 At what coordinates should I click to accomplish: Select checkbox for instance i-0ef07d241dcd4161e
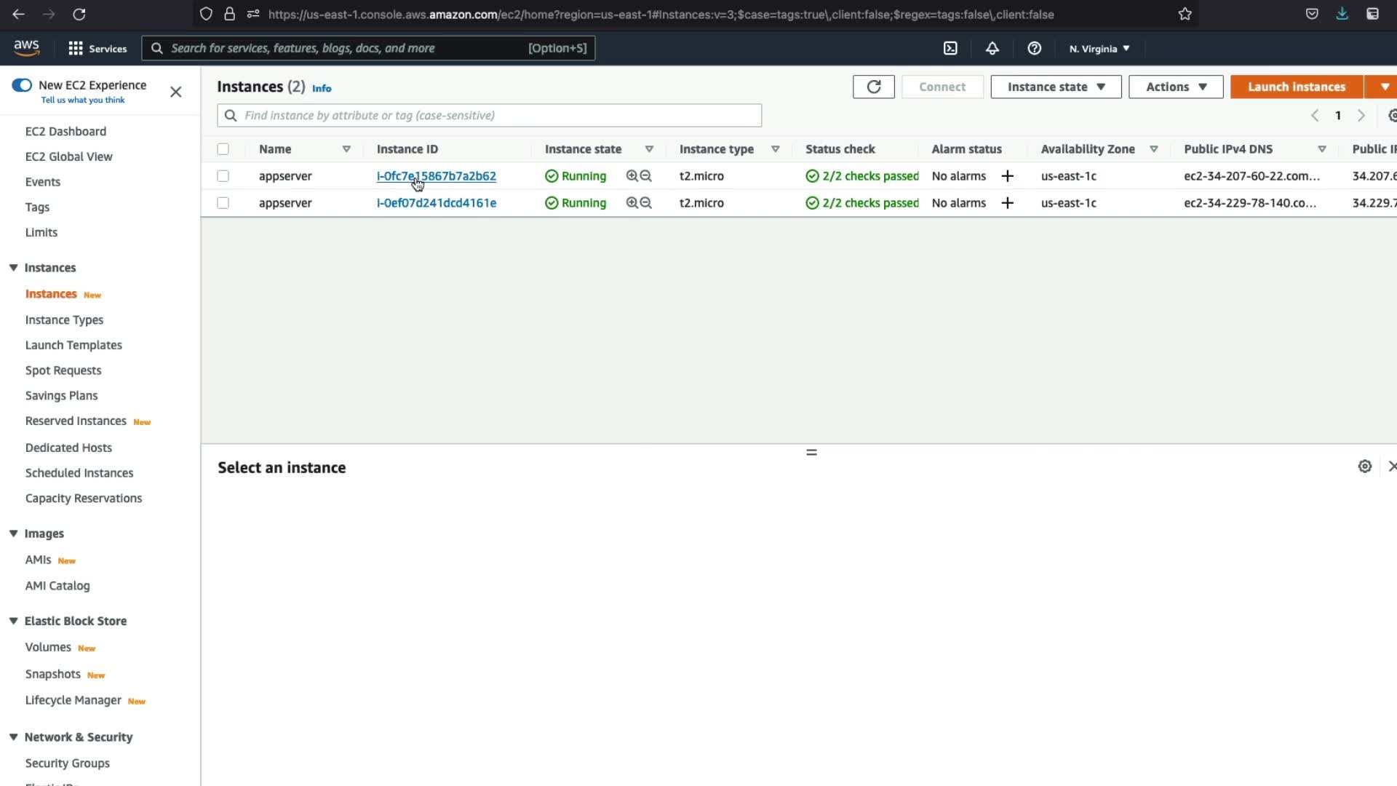coord(223,203)
